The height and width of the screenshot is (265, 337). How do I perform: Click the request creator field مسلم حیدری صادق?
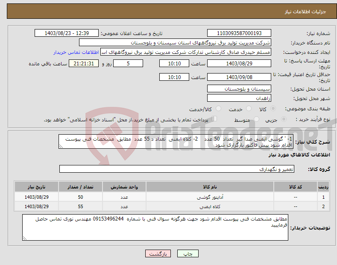click(x=186, y=52)
